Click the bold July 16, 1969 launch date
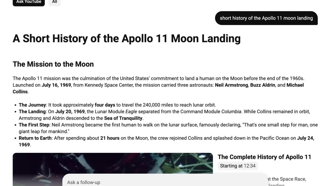Viewport: 332px width, 186px height. [x=56, y=85]
